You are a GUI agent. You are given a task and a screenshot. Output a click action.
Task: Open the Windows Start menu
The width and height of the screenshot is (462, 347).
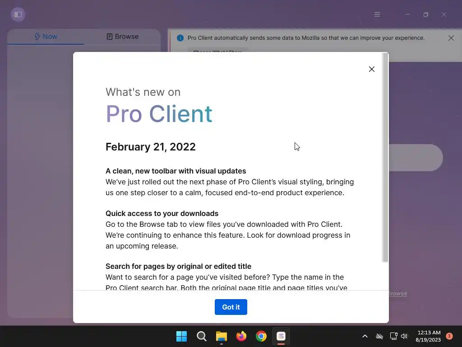pyautogui.click(x=181, y=336)
